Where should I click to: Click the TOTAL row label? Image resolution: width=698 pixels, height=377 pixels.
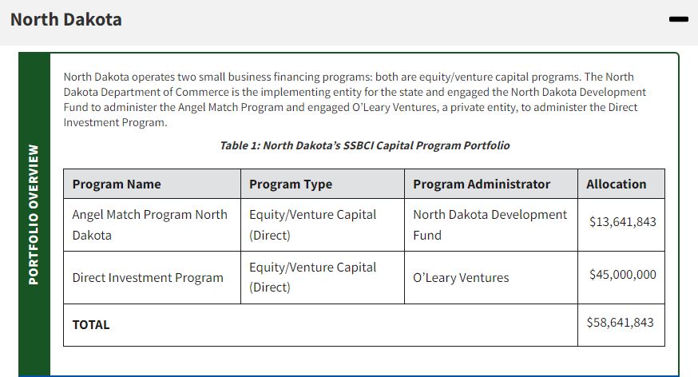(91, 325)
